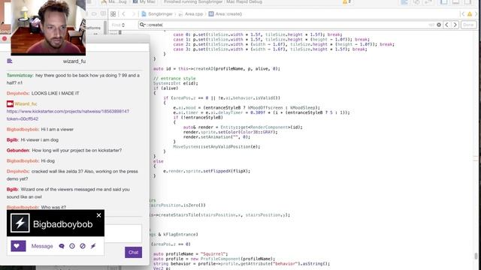
Task: Go back with the jump bar left arrow
Action: pyautogui.click(x=123, y=14)
